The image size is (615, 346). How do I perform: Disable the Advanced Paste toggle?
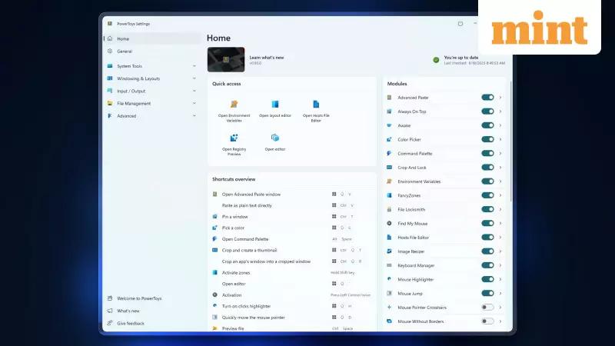click(x=487, y=98)
